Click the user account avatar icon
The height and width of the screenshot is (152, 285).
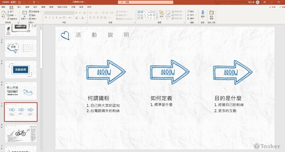click(258, 2)
